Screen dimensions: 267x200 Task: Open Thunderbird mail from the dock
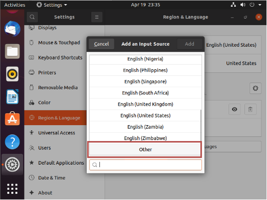click(12, 29)
